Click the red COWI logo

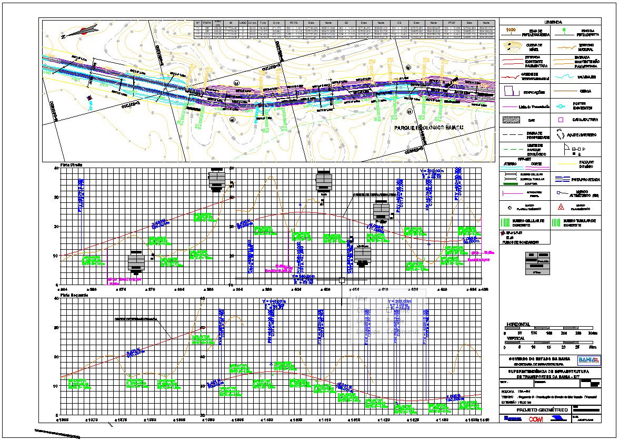coord(535,418)
